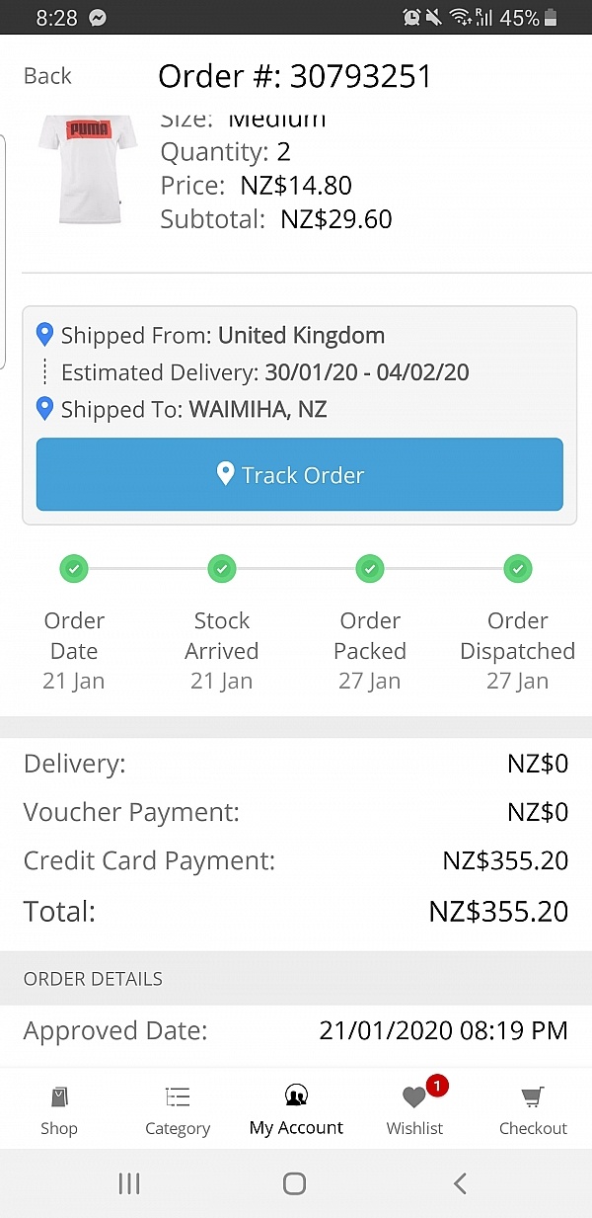This screenshot has height=1218, width=592.
Task: Tap the Shipped From location pin
Action: pos(44,335)
